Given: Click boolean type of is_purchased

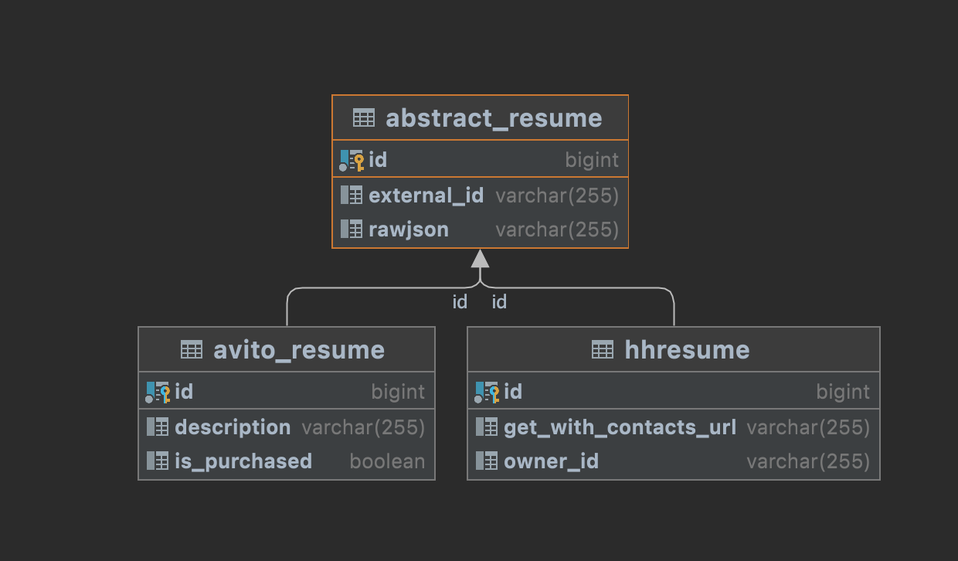Looking at the screenshot, I should 387,461.
